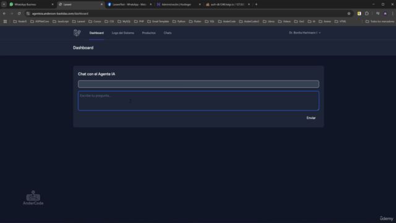Open the Extensions puzzle icon

click(367, 14)
